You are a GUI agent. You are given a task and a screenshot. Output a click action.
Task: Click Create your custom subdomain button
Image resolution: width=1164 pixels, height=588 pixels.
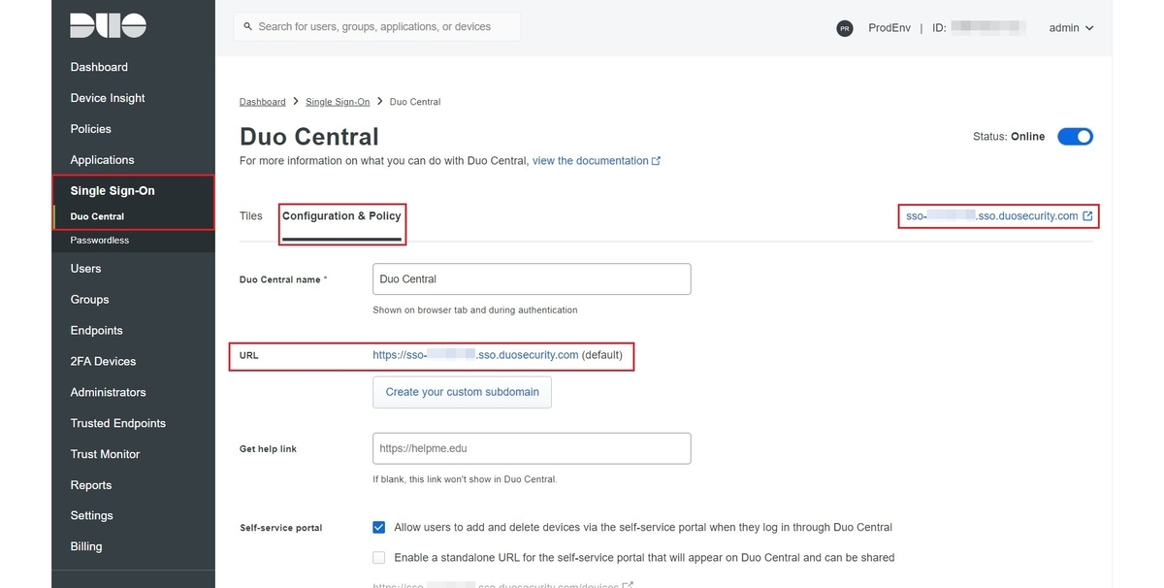coord(462,392)
